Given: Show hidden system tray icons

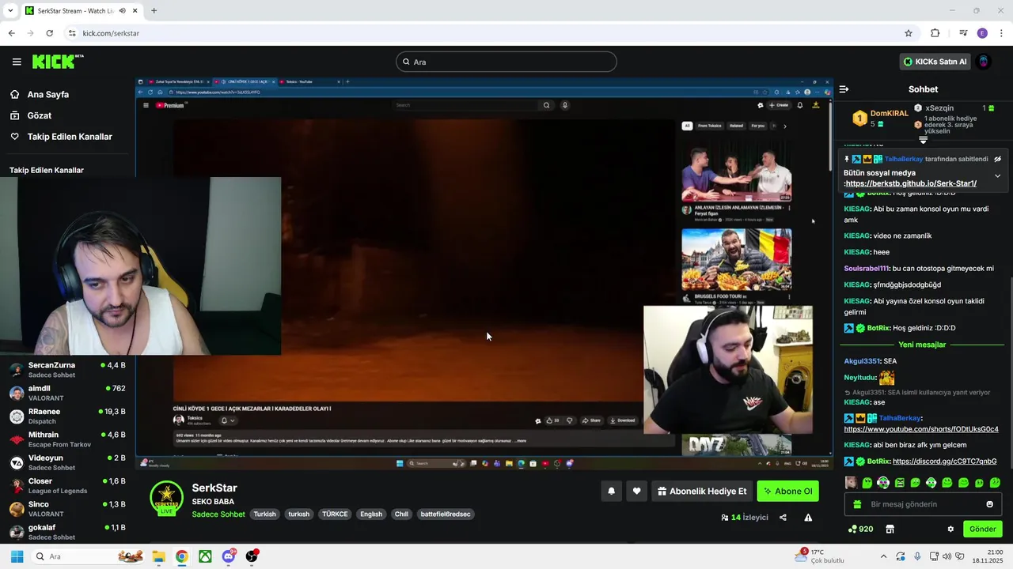Looking at the screenshot, I should [x=882, y=556].
